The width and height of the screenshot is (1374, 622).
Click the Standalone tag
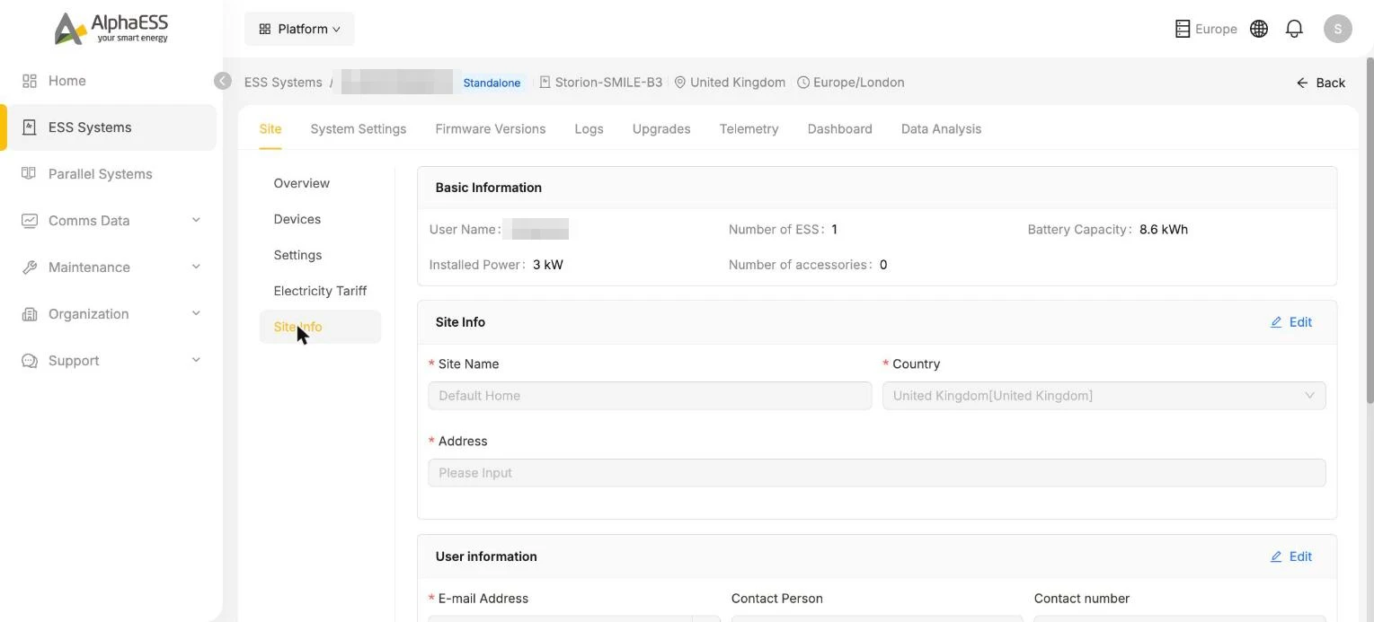point(492,83)
